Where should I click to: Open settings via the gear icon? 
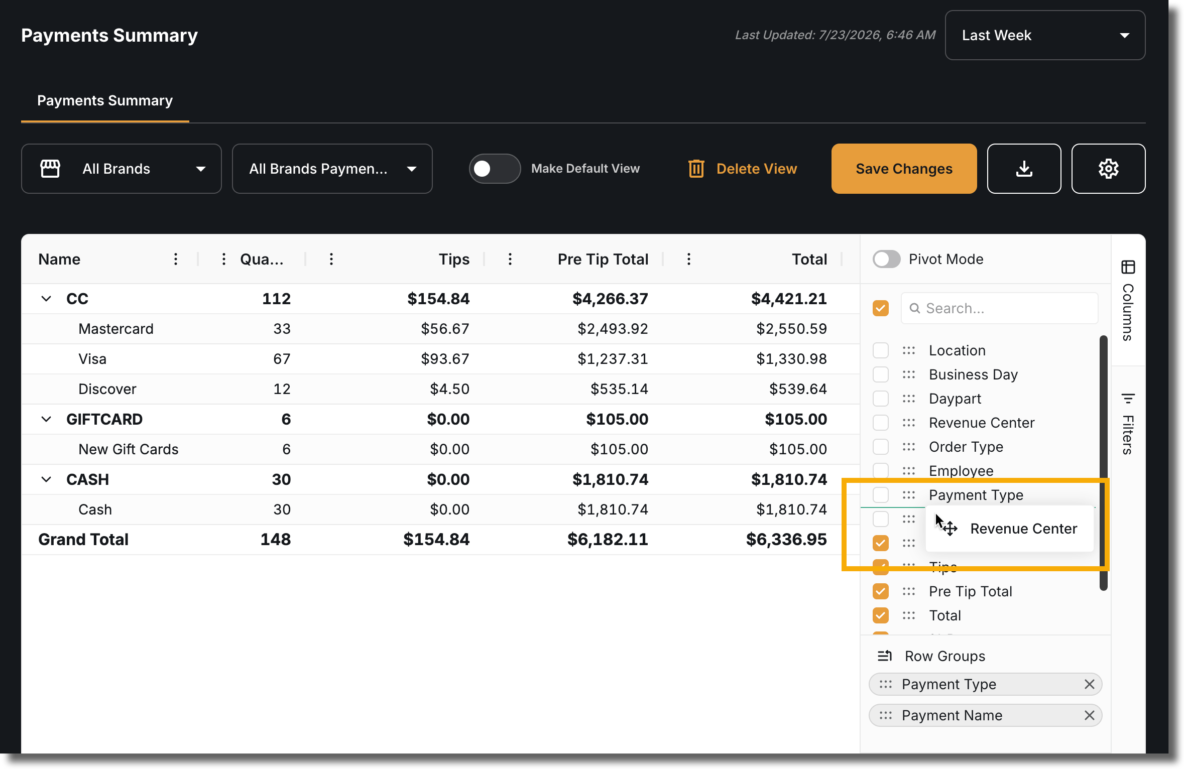(x=1108, y=169)
